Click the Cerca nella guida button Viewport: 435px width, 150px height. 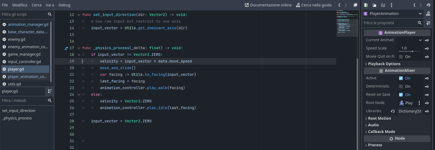(314, 5)
